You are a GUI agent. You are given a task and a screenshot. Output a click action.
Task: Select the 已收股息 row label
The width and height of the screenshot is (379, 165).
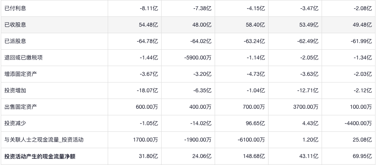point(15,25)
